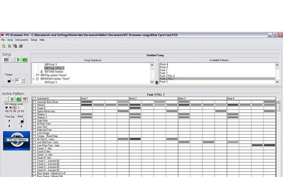The height and width of the screenshot is (177, 283).
Task: Play the active pattern
Action: 12,99
